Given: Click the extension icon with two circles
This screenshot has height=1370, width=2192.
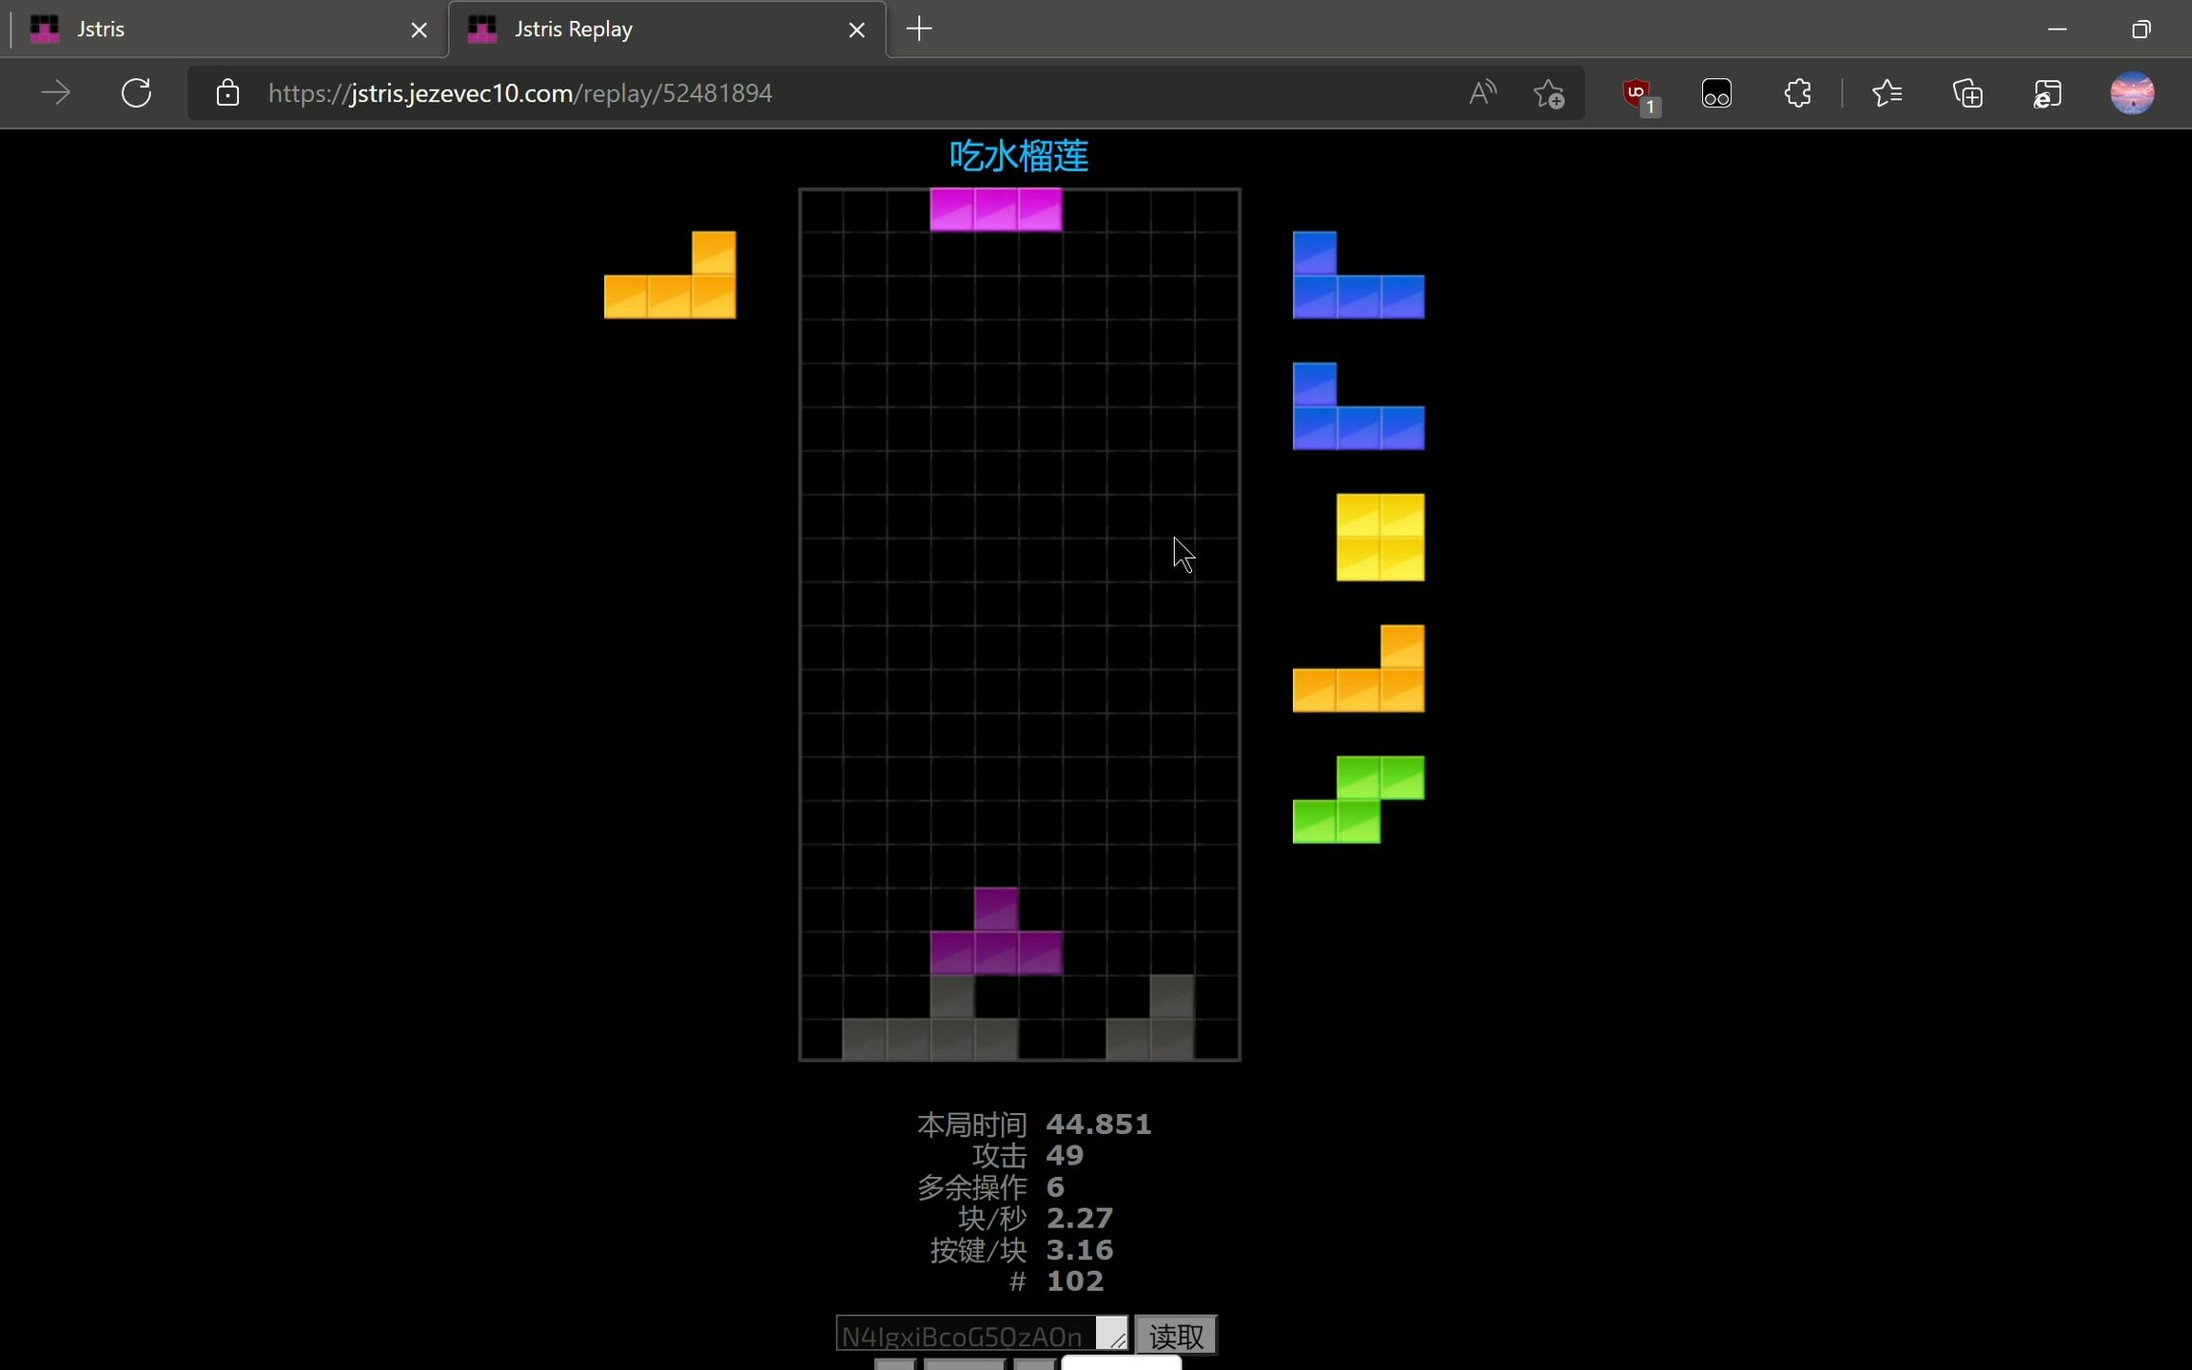Looking at the screenshot, I should [x=1716, y=93].
